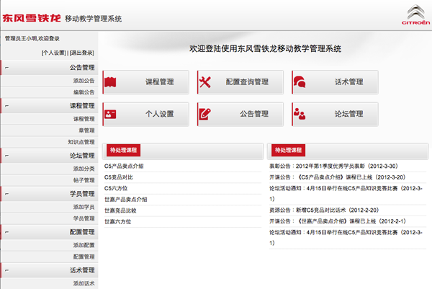Open 章管理 in the sidebar

pos(86,130)
